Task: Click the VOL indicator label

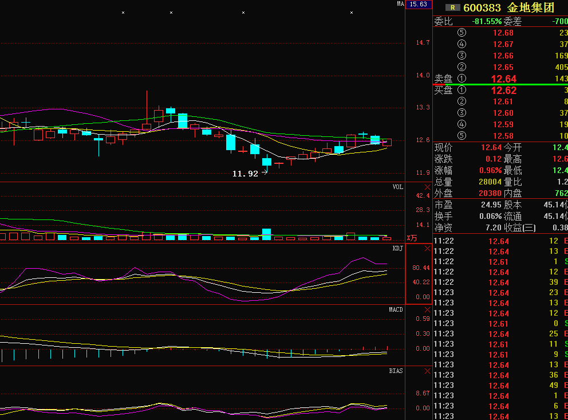Action: click(398, 187)
